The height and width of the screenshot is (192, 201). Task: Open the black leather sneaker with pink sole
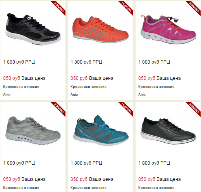(x=168, y=130)
